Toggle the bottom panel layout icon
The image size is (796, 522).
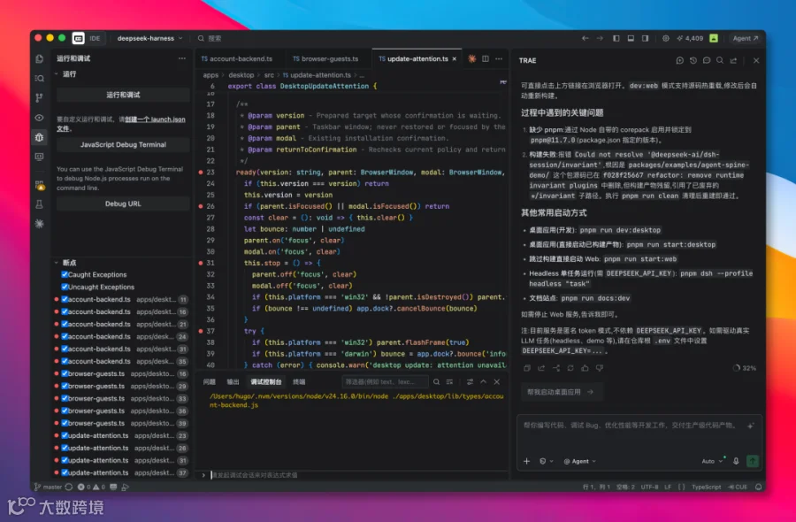pyautogui.click(x=631, y=38)
